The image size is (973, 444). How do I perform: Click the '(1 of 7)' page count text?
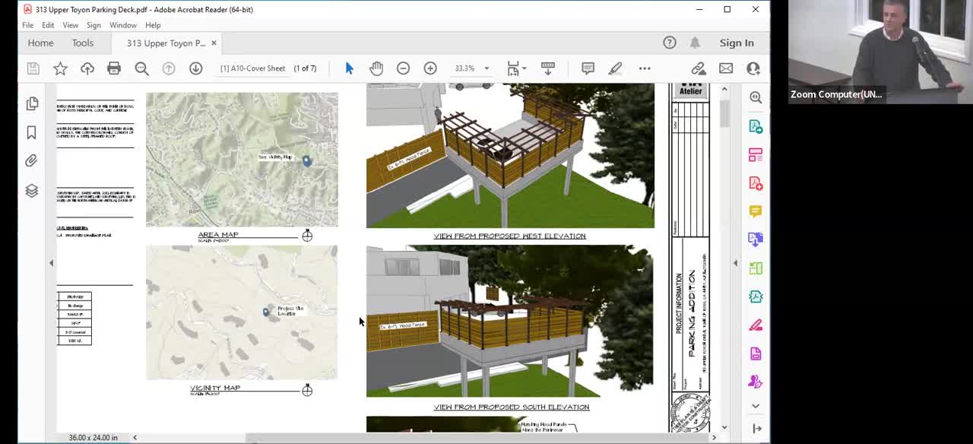pos(305,68)
